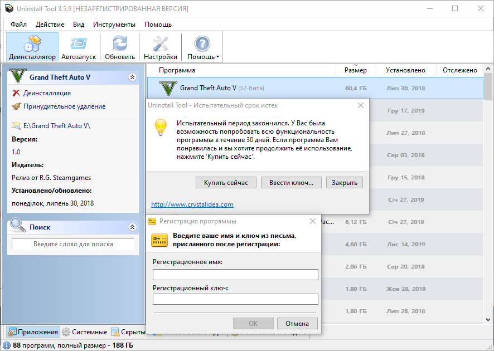Open Настройки settings tool
This screenshot has height=351, width=494.
coord(161,47)
